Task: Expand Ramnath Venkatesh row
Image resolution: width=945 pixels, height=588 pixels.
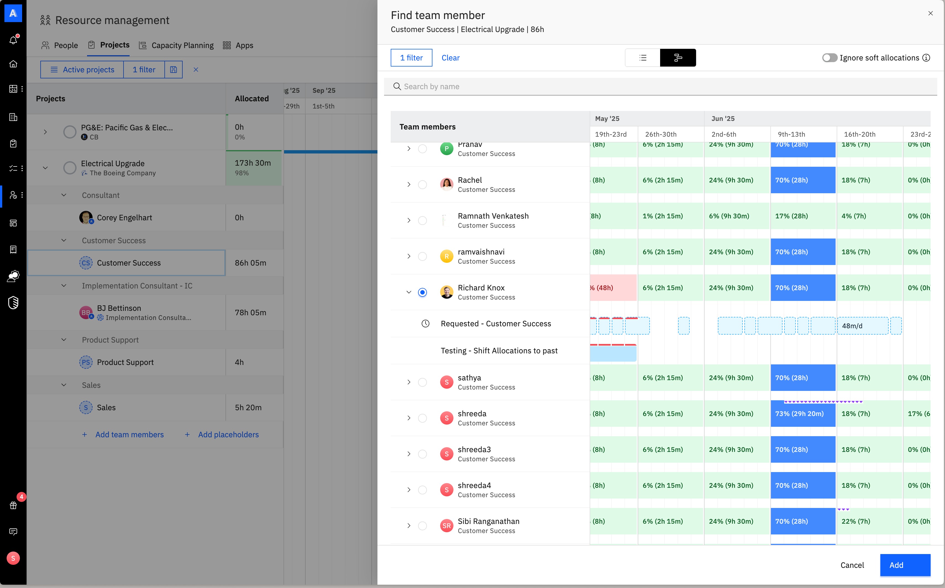Action: [x=409, y=221]
